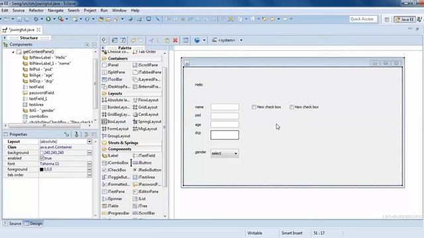This screenshot has height=238, width=424.
Task: Open the Navigate menu
Action: [56, 11]
